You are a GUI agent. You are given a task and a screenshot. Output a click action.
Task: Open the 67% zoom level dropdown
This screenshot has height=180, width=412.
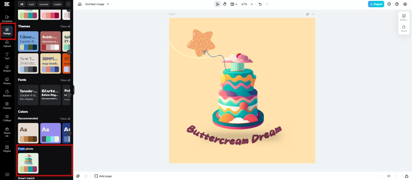pos(247,4)
